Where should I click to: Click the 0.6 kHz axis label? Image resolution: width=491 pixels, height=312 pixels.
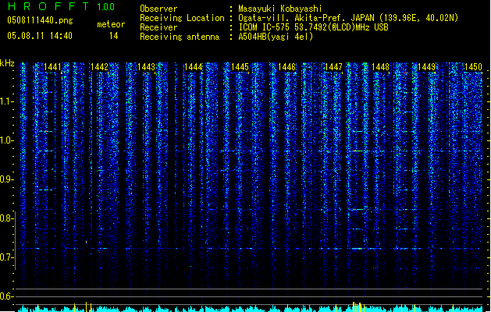[x=6, y=296]
